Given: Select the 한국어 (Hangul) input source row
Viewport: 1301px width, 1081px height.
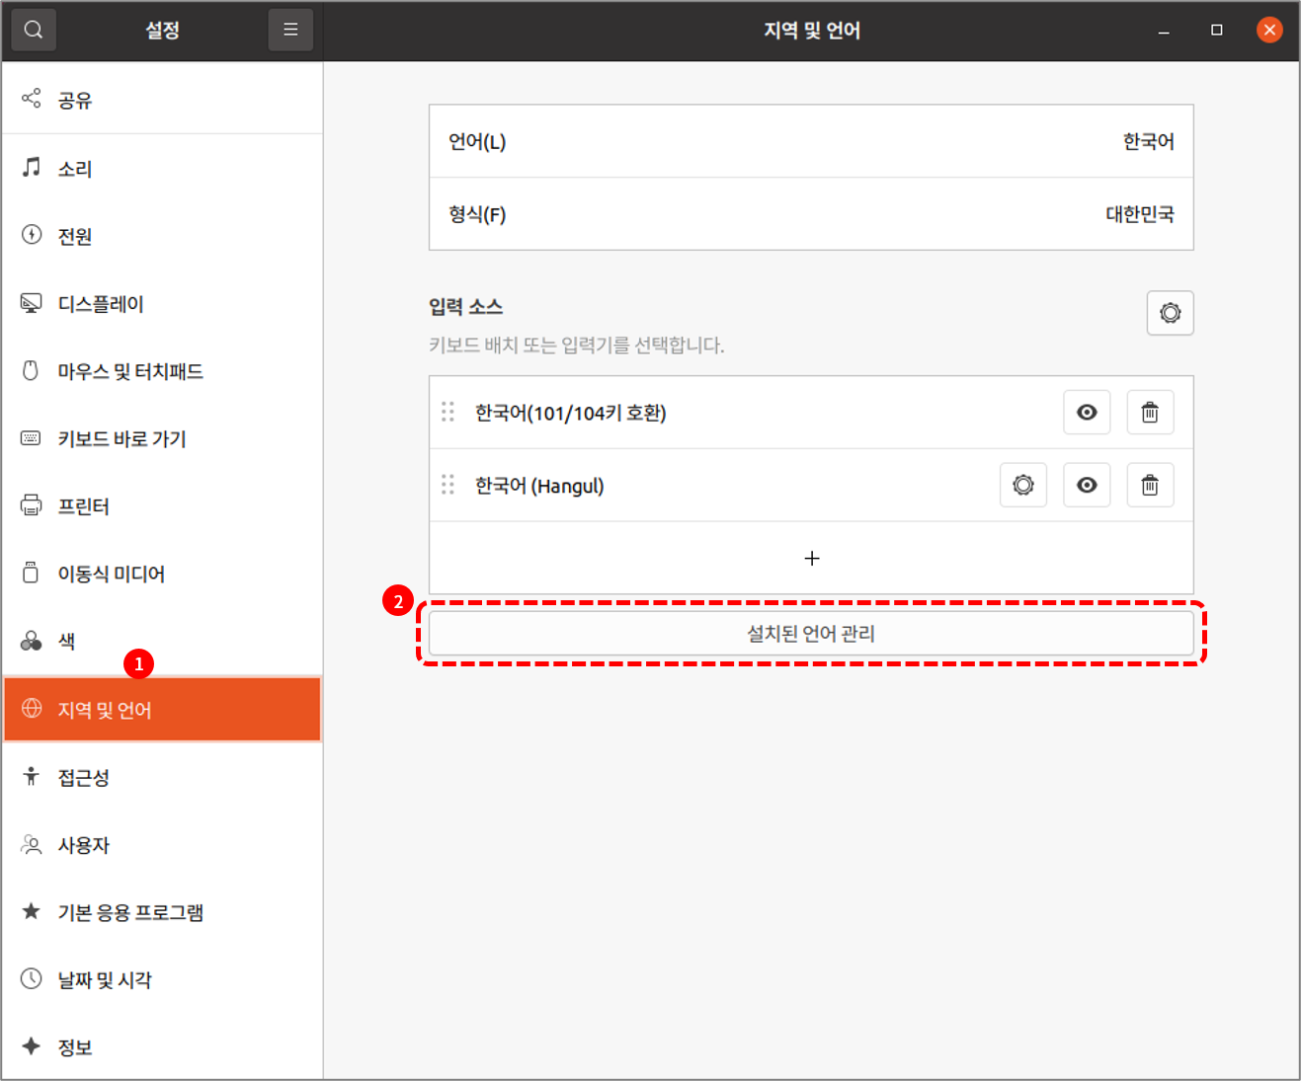Looking at the screenshot, I should (811, 485).
